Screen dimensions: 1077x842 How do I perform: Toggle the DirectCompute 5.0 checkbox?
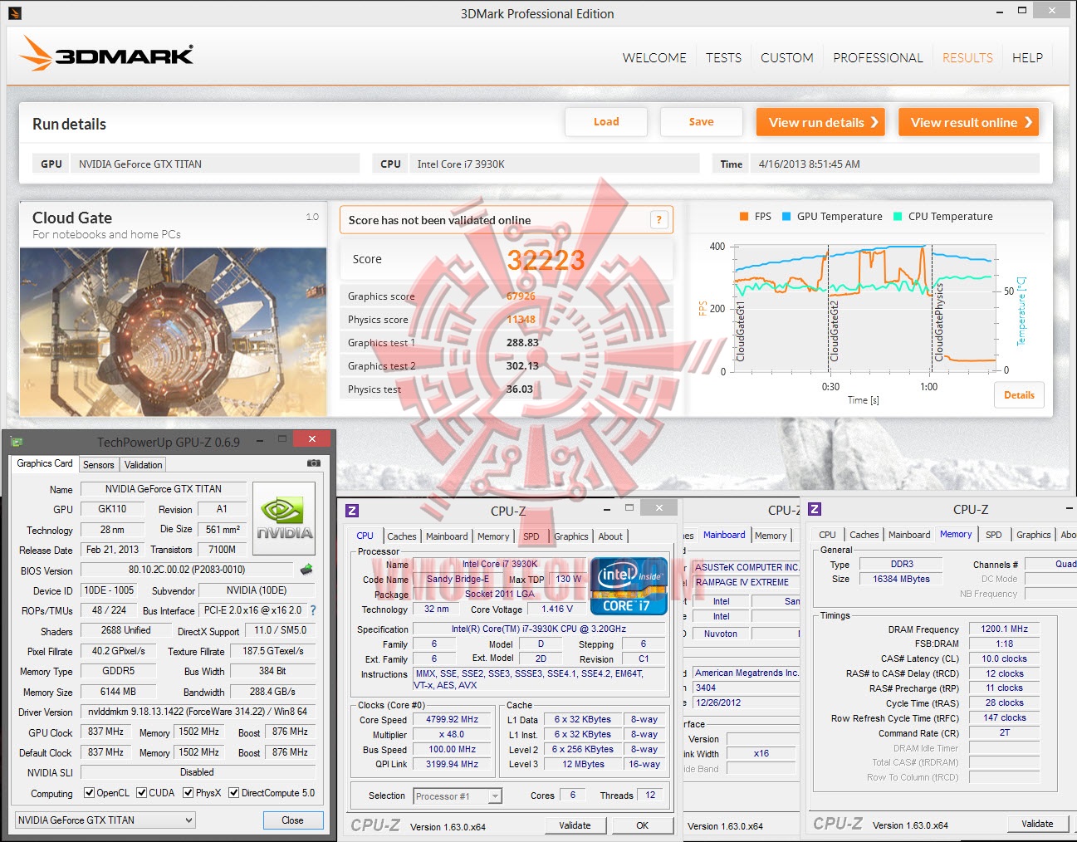pyautogui.click(x=233, y=793)
